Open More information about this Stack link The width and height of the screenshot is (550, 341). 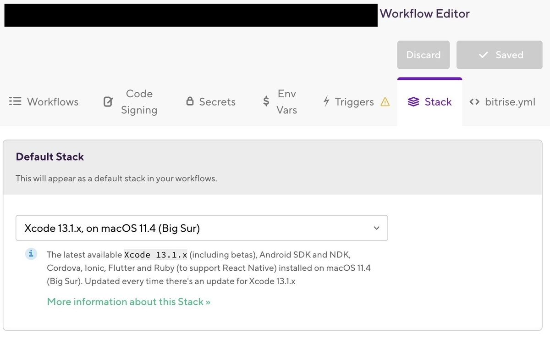point(129,302)
